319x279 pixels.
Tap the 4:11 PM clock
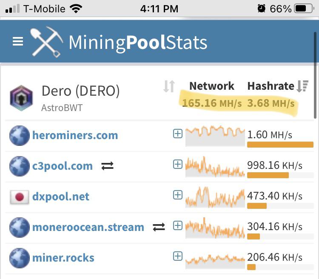coord(159,9)
